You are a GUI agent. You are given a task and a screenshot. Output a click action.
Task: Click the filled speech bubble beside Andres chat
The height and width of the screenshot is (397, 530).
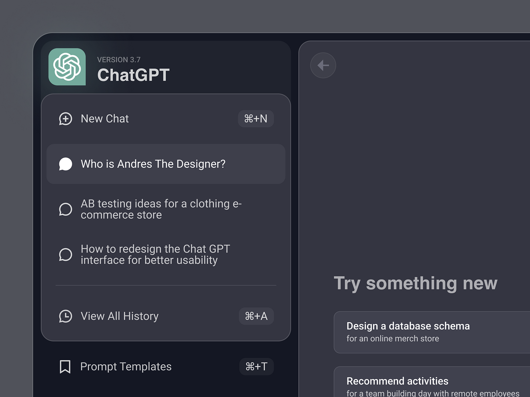click(66, 164)
